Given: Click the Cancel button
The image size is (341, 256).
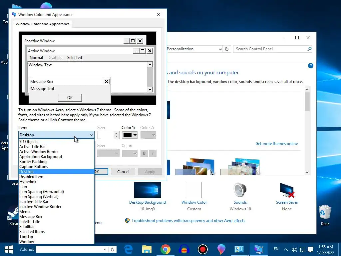Looking at the screenshot, I should click(123, 172).
